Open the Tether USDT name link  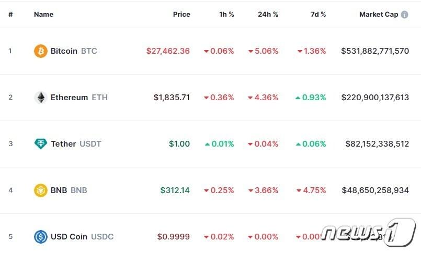pyautogui.click(x=75, y=144)
